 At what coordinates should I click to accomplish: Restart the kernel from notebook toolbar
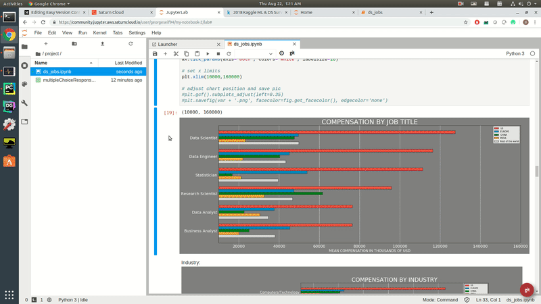coord(229,54)
